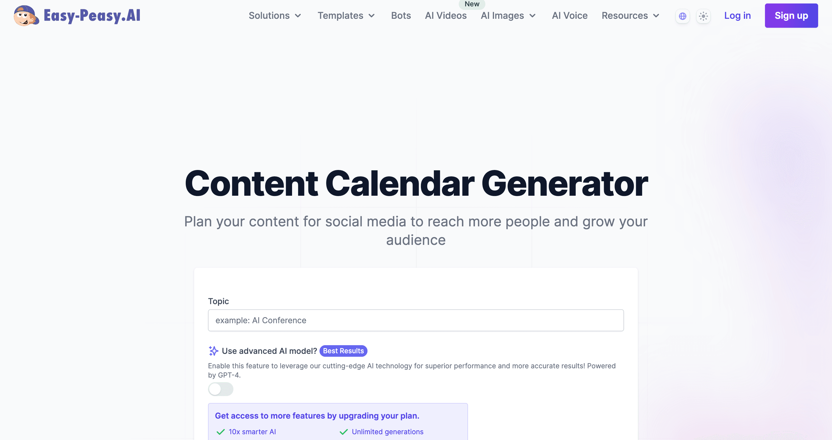Click the New badge above AI Videos

point(472,4)
